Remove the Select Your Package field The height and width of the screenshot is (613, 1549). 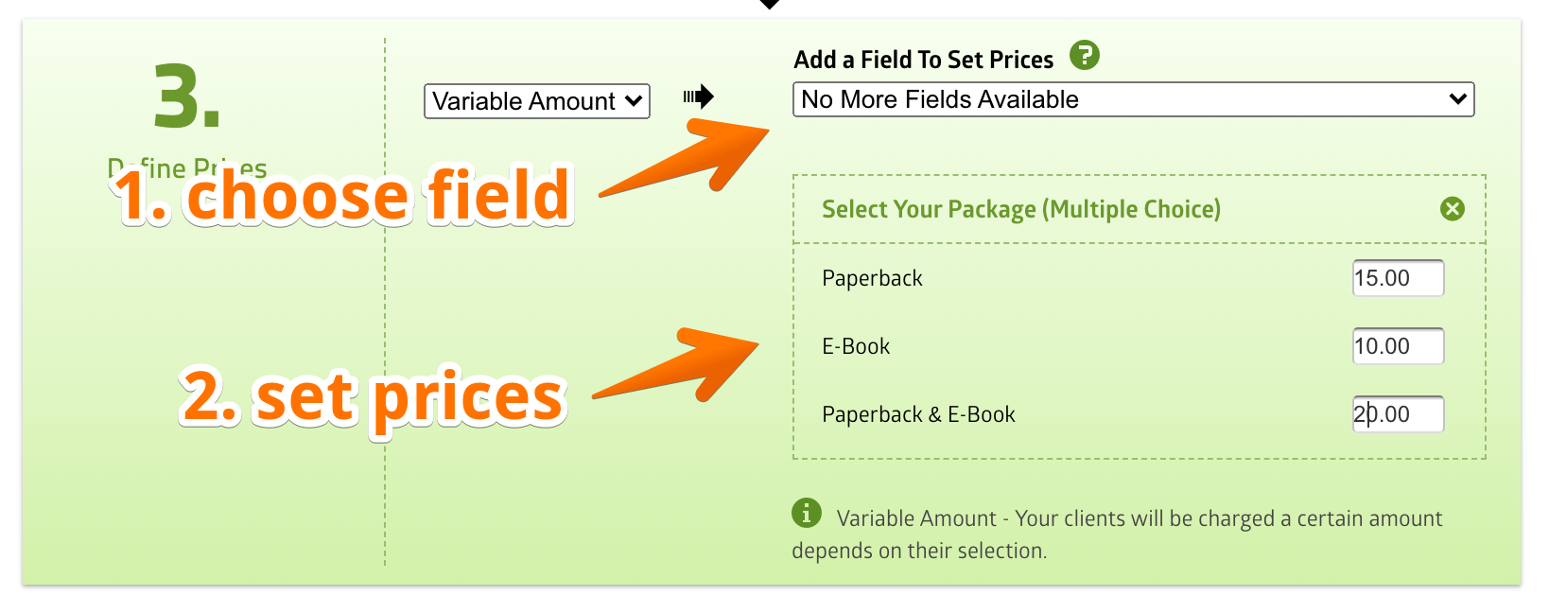(1452, 209)
